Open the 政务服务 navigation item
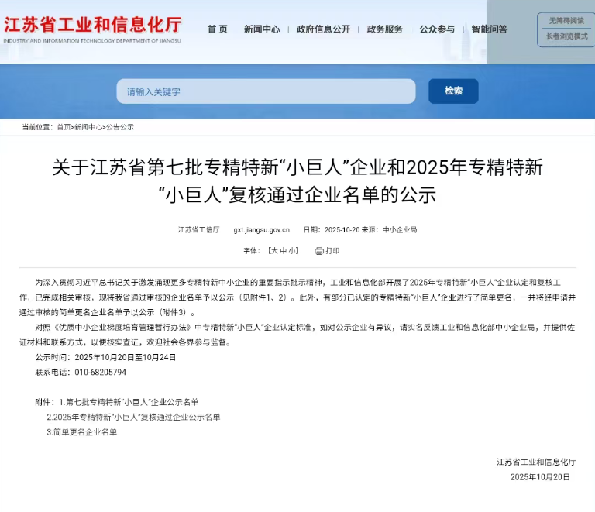The image size is (595, 512). point(384,29)
